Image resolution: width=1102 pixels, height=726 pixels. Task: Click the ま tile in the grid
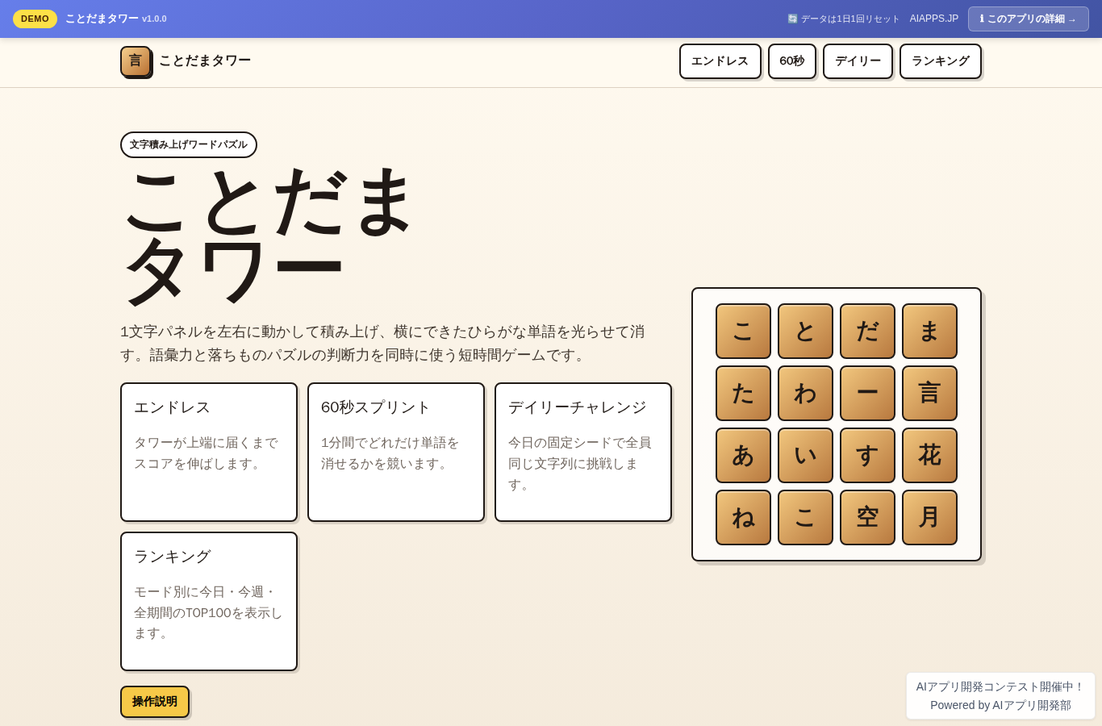(929, 331)
